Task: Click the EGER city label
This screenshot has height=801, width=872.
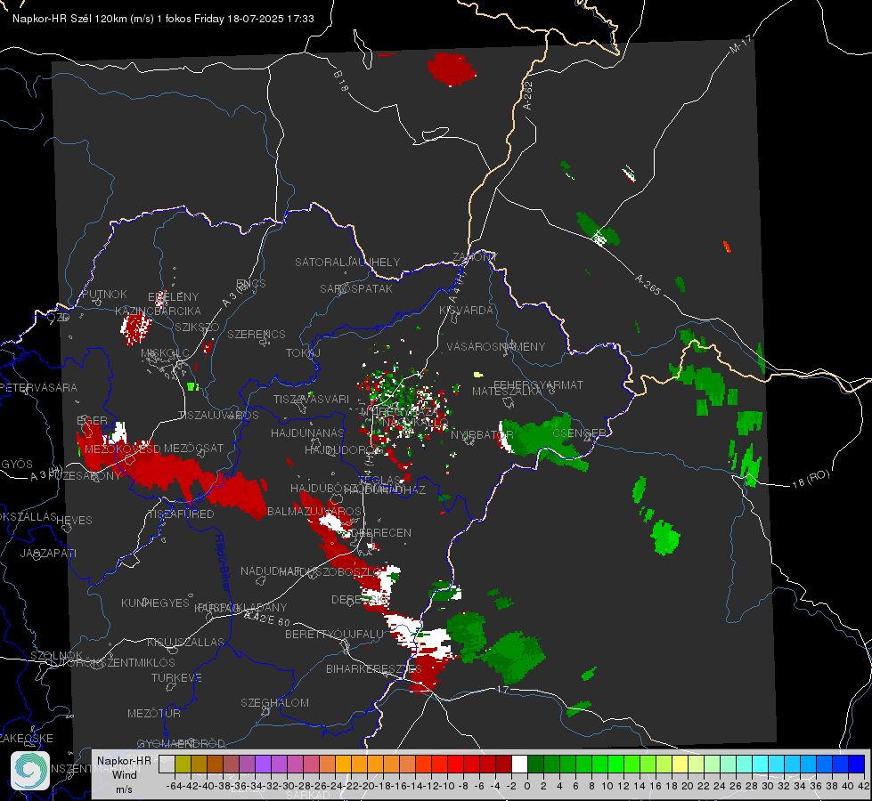Action: (92, 420)
